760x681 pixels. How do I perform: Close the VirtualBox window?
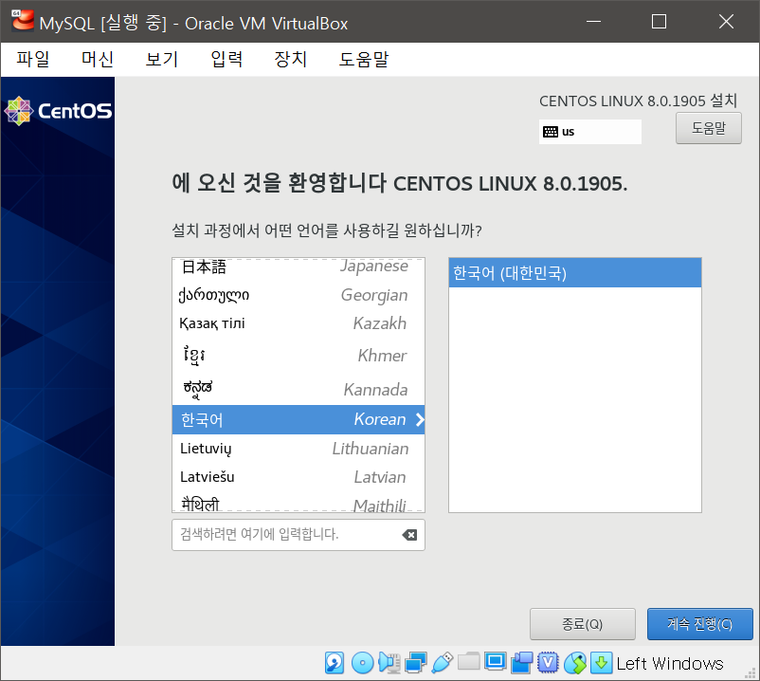point(726,22)
